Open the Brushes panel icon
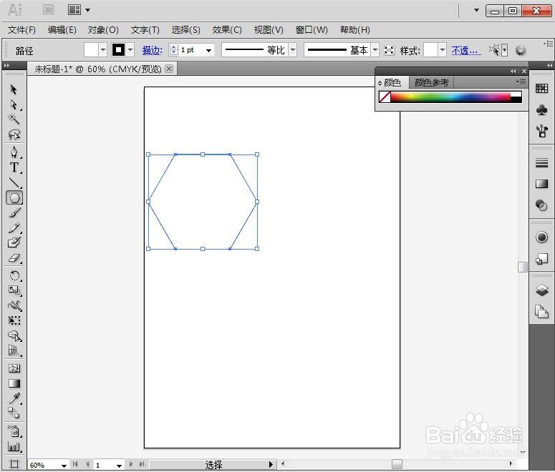Viewport: 555px width, 472px height. [x=541, y=132]
